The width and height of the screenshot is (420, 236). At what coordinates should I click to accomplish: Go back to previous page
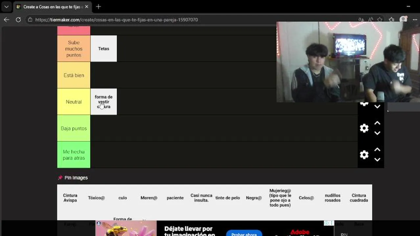point(7,20)
